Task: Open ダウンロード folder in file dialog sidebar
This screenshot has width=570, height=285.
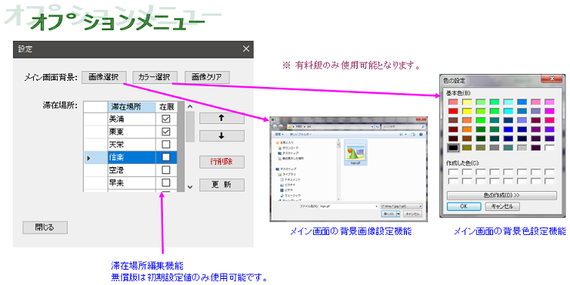Action: point(288,148)
